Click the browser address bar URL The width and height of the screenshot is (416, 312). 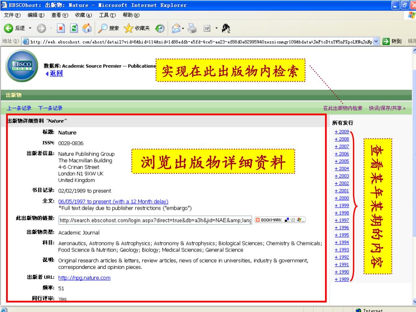pos(201,41)
